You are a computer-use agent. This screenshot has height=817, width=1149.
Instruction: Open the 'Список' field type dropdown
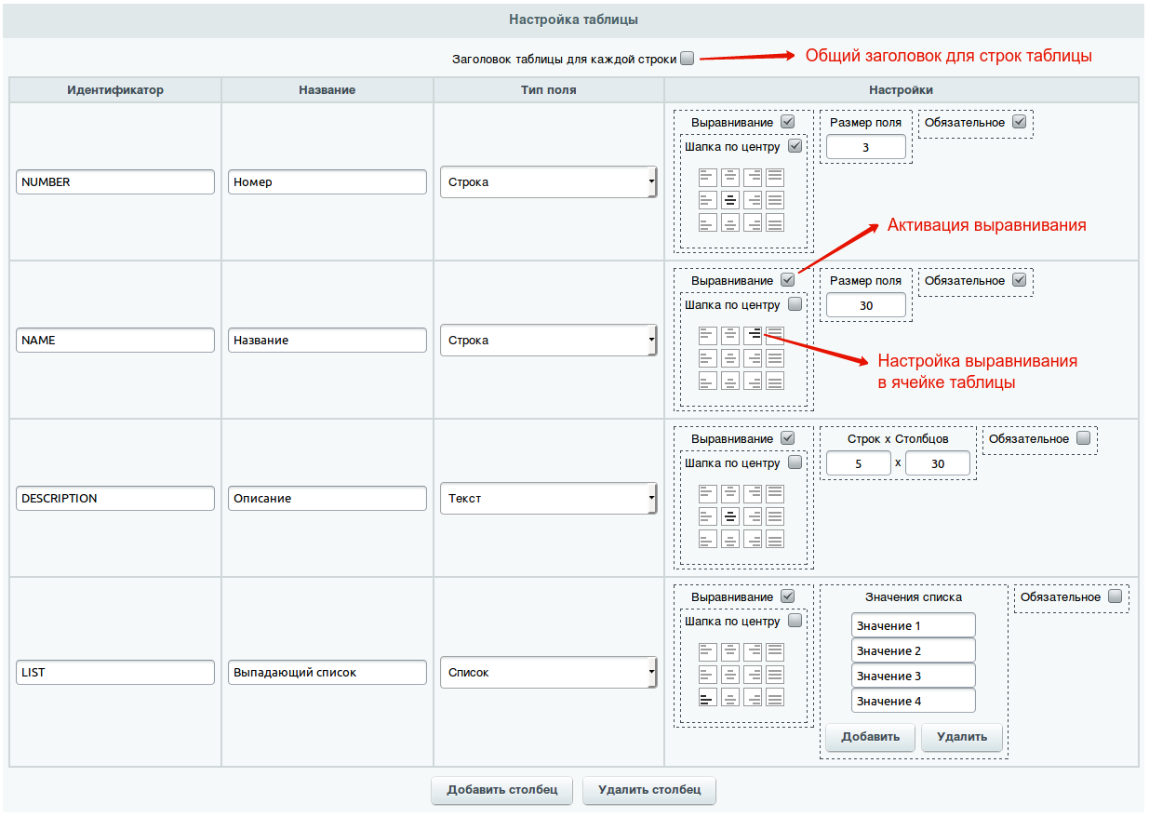(548, 673)
